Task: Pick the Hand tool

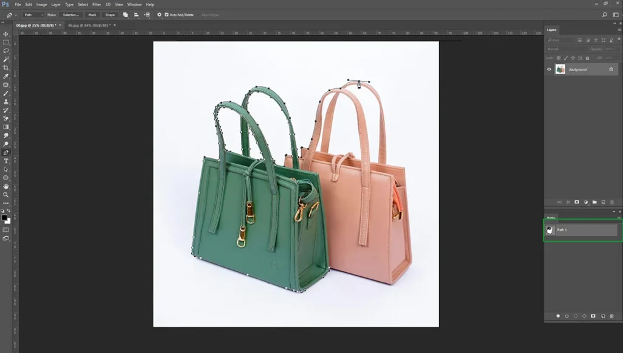Action: [6, 186]
